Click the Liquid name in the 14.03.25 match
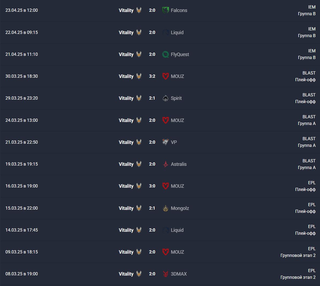Viewport: 320px width, 286px height. [177, 230]
